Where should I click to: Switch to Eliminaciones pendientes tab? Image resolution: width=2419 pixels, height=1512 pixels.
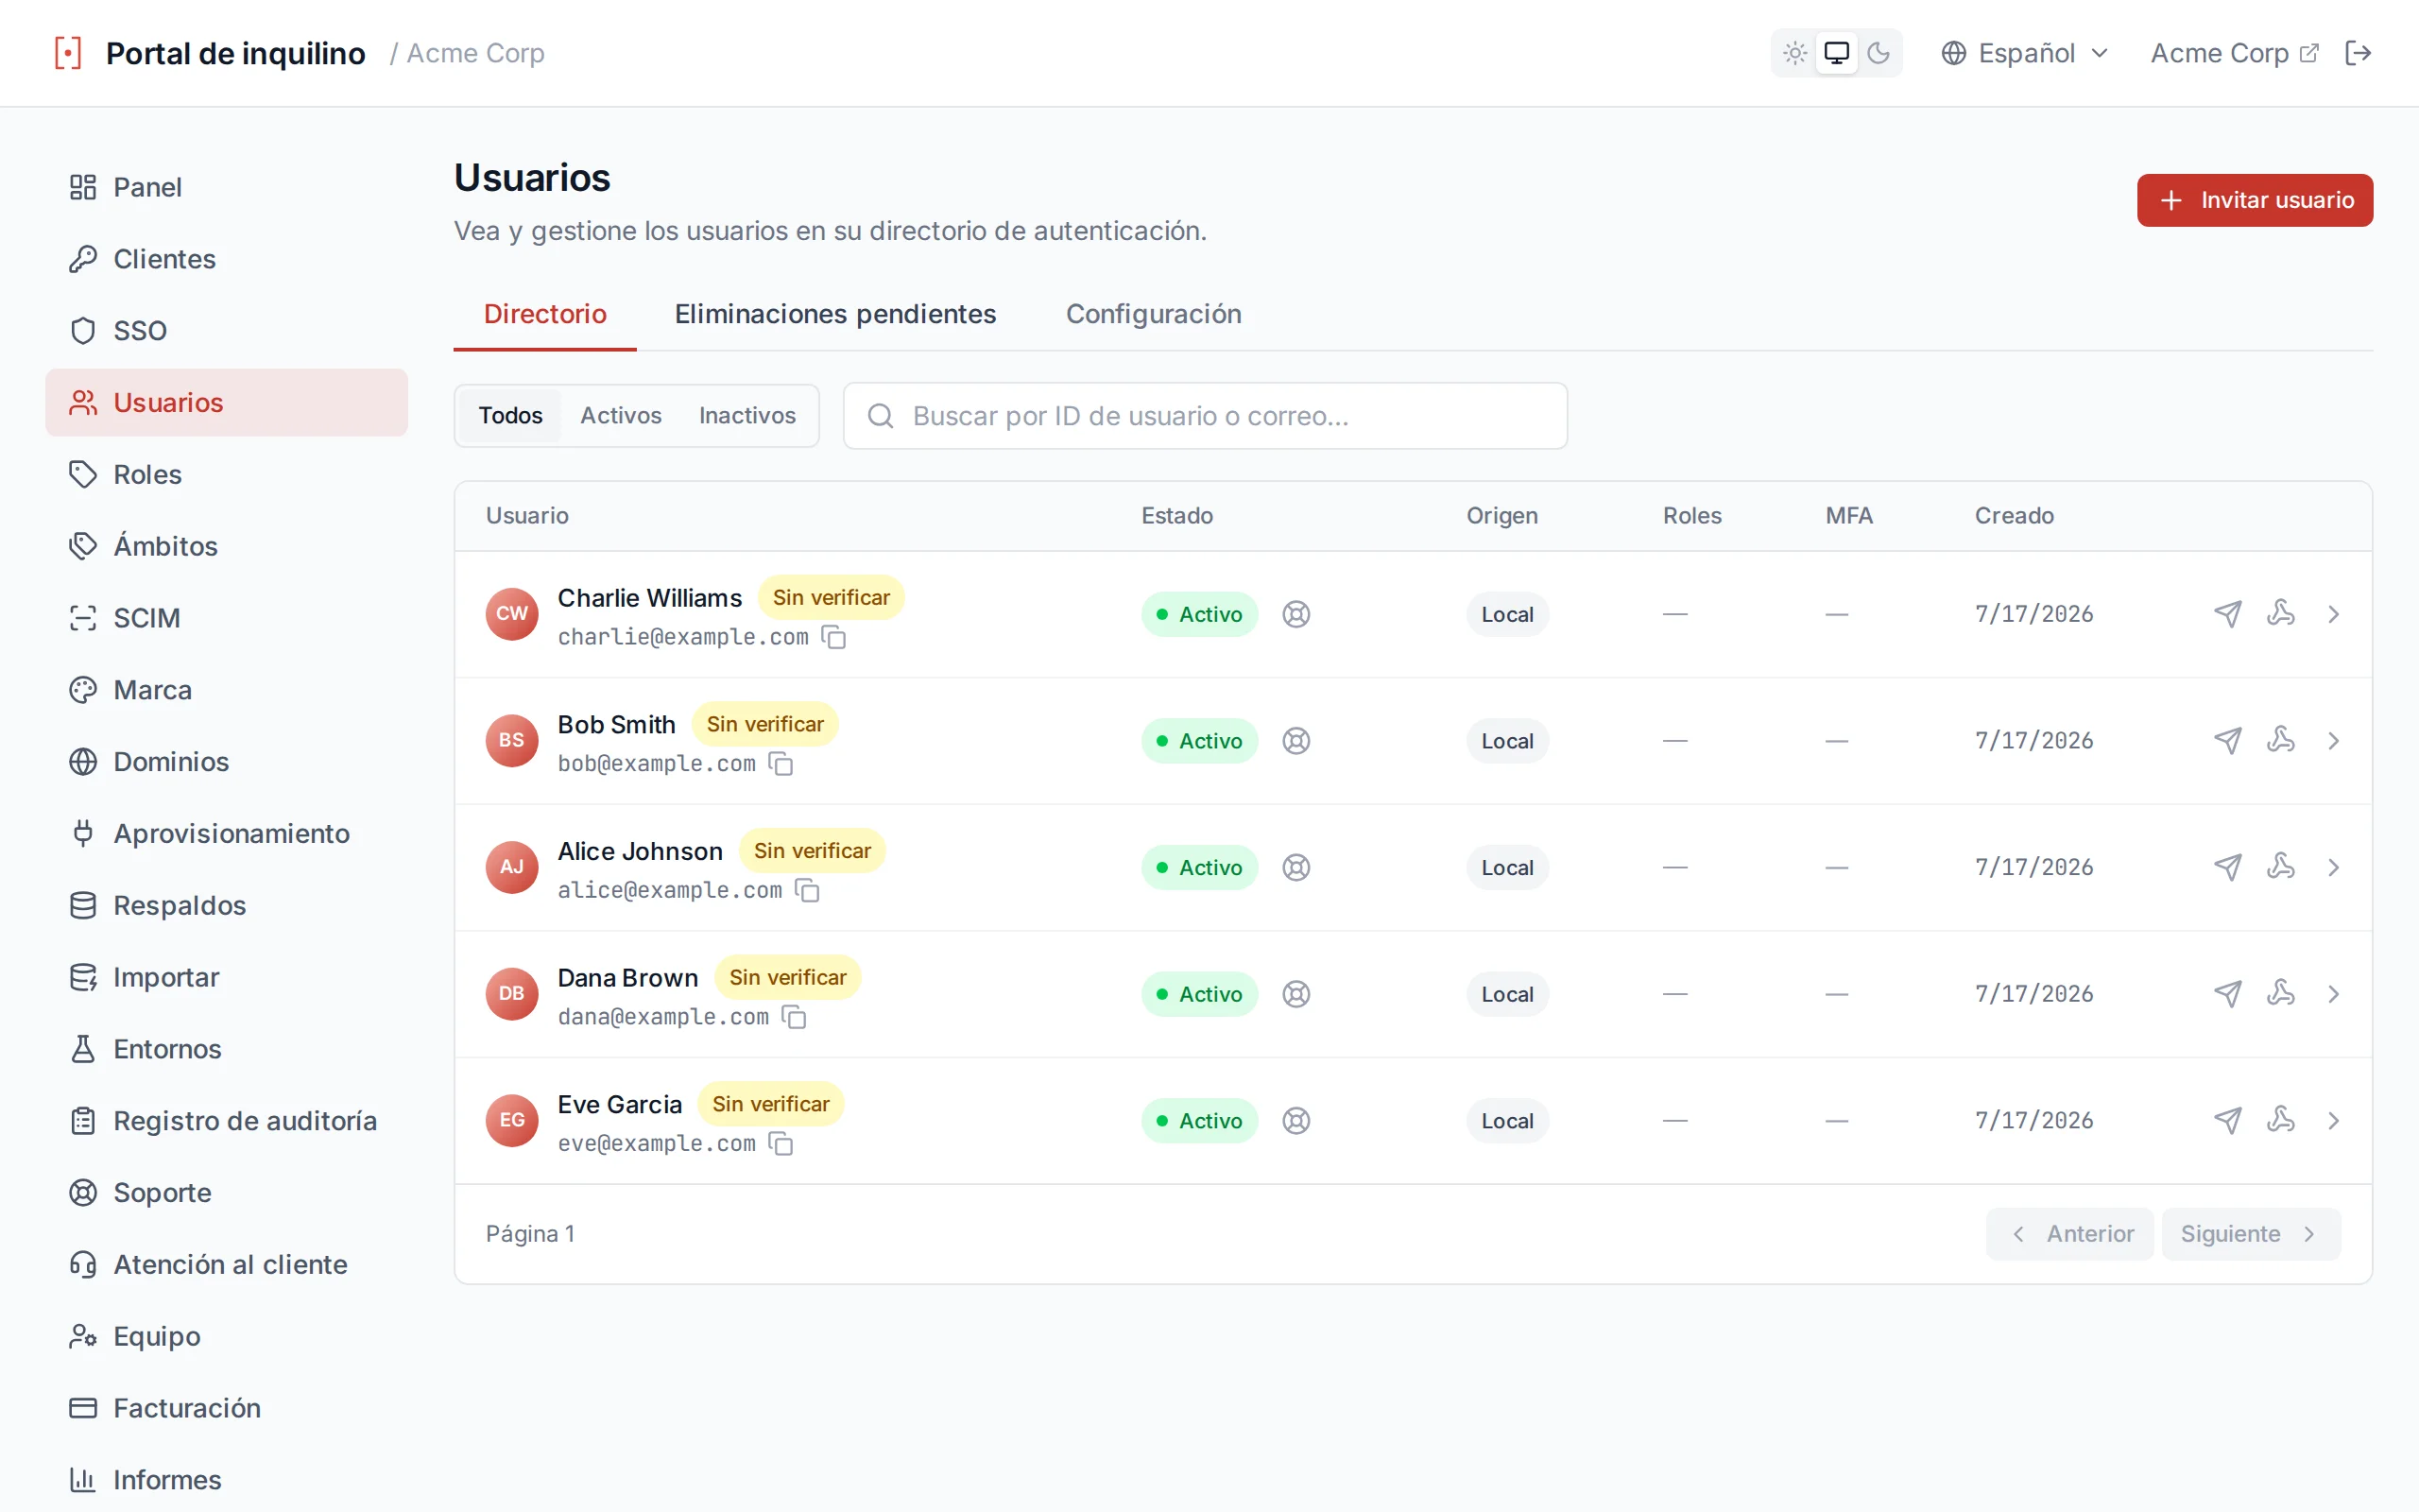tap(834, 314)
